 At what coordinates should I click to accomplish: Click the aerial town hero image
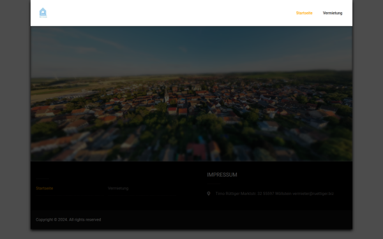191,94
